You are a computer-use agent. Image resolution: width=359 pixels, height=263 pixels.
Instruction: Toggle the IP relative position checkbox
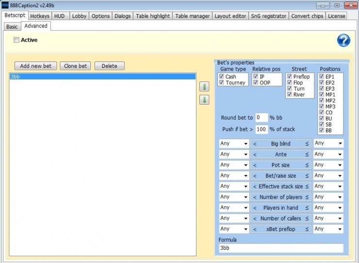[x=256, y=77]
